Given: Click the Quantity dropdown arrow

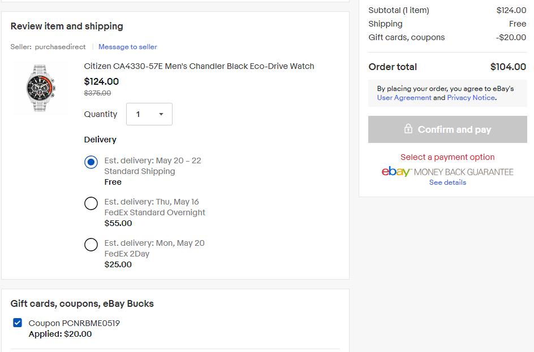Looking at the screenshot, I should tap(161, 114).
